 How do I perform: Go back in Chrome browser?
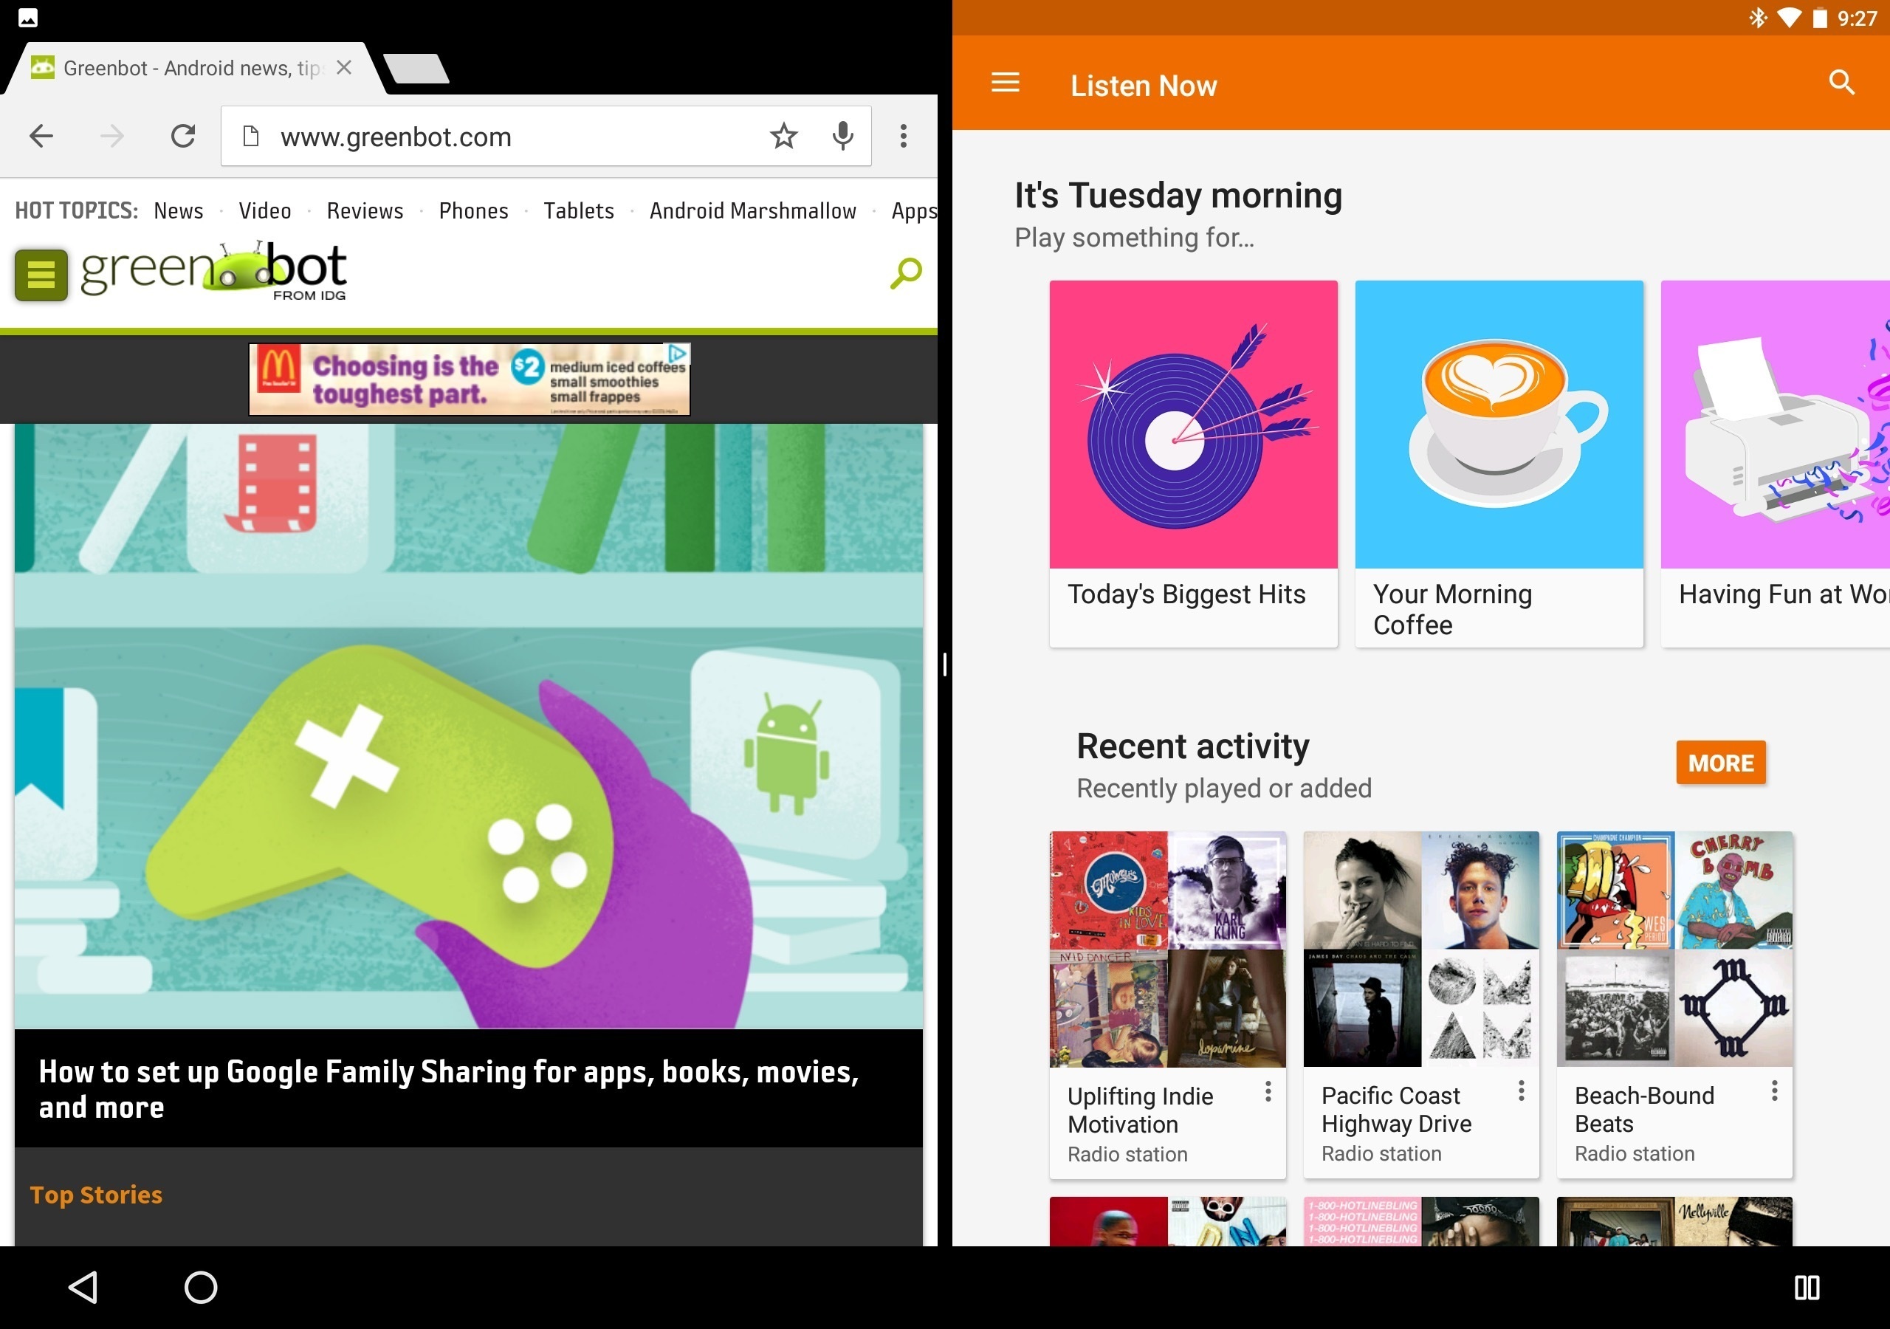tap(41, 136)
